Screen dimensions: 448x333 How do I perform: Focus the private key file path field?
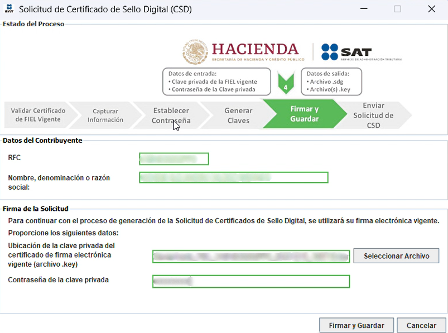[x=251, y=256]
